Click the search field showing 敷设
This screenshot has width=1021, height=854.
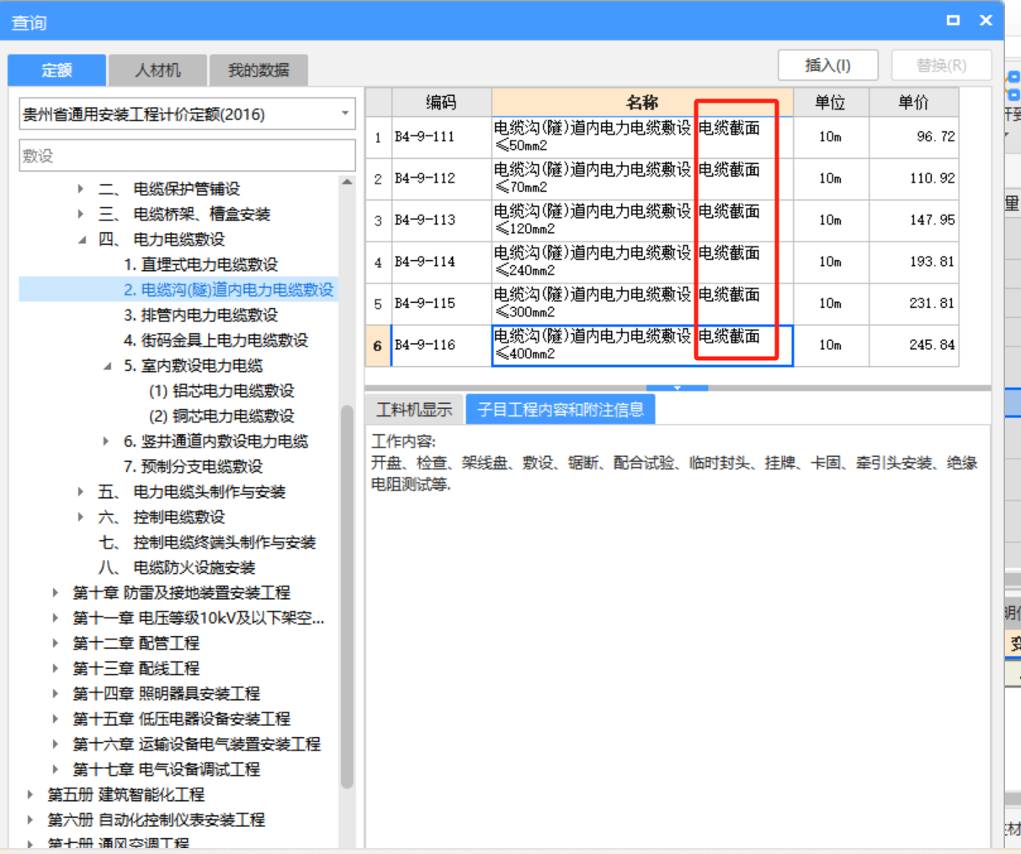point(187,156)
